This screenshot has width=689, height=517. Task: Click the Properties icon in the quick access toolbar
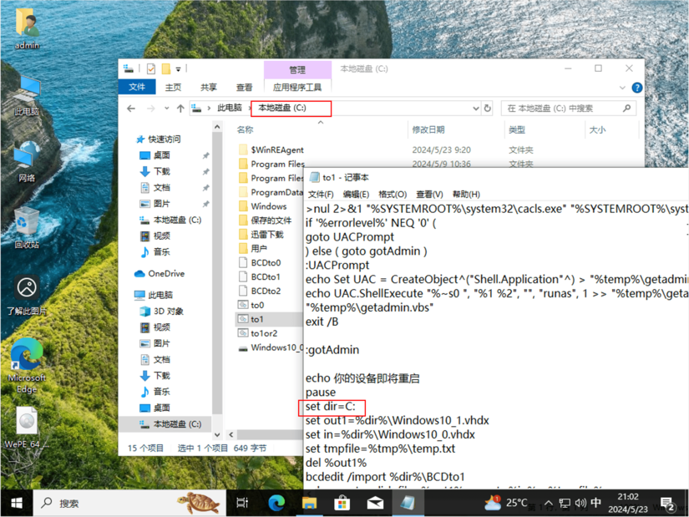tap(151, 69)
